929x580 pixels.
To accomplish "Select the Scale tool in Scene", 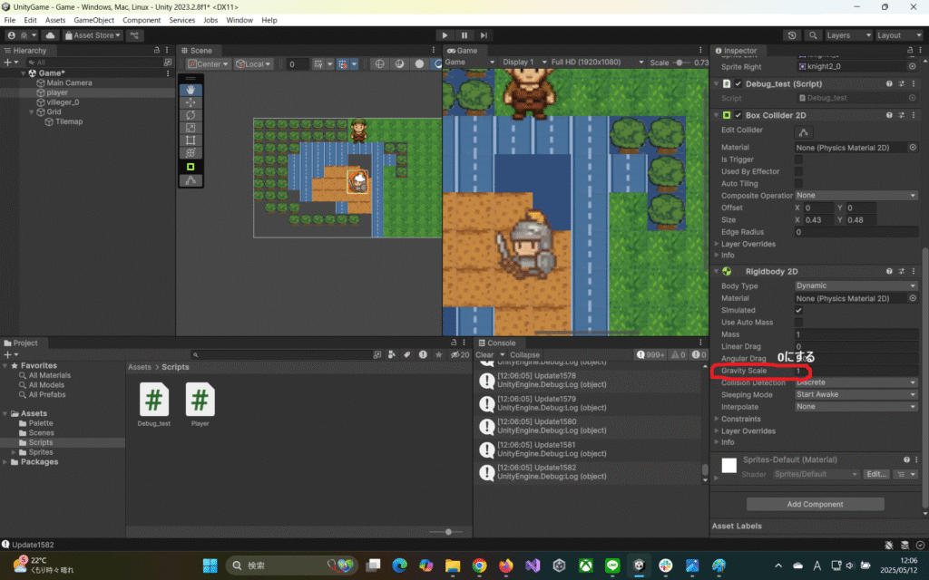I will tap(191, 127).
